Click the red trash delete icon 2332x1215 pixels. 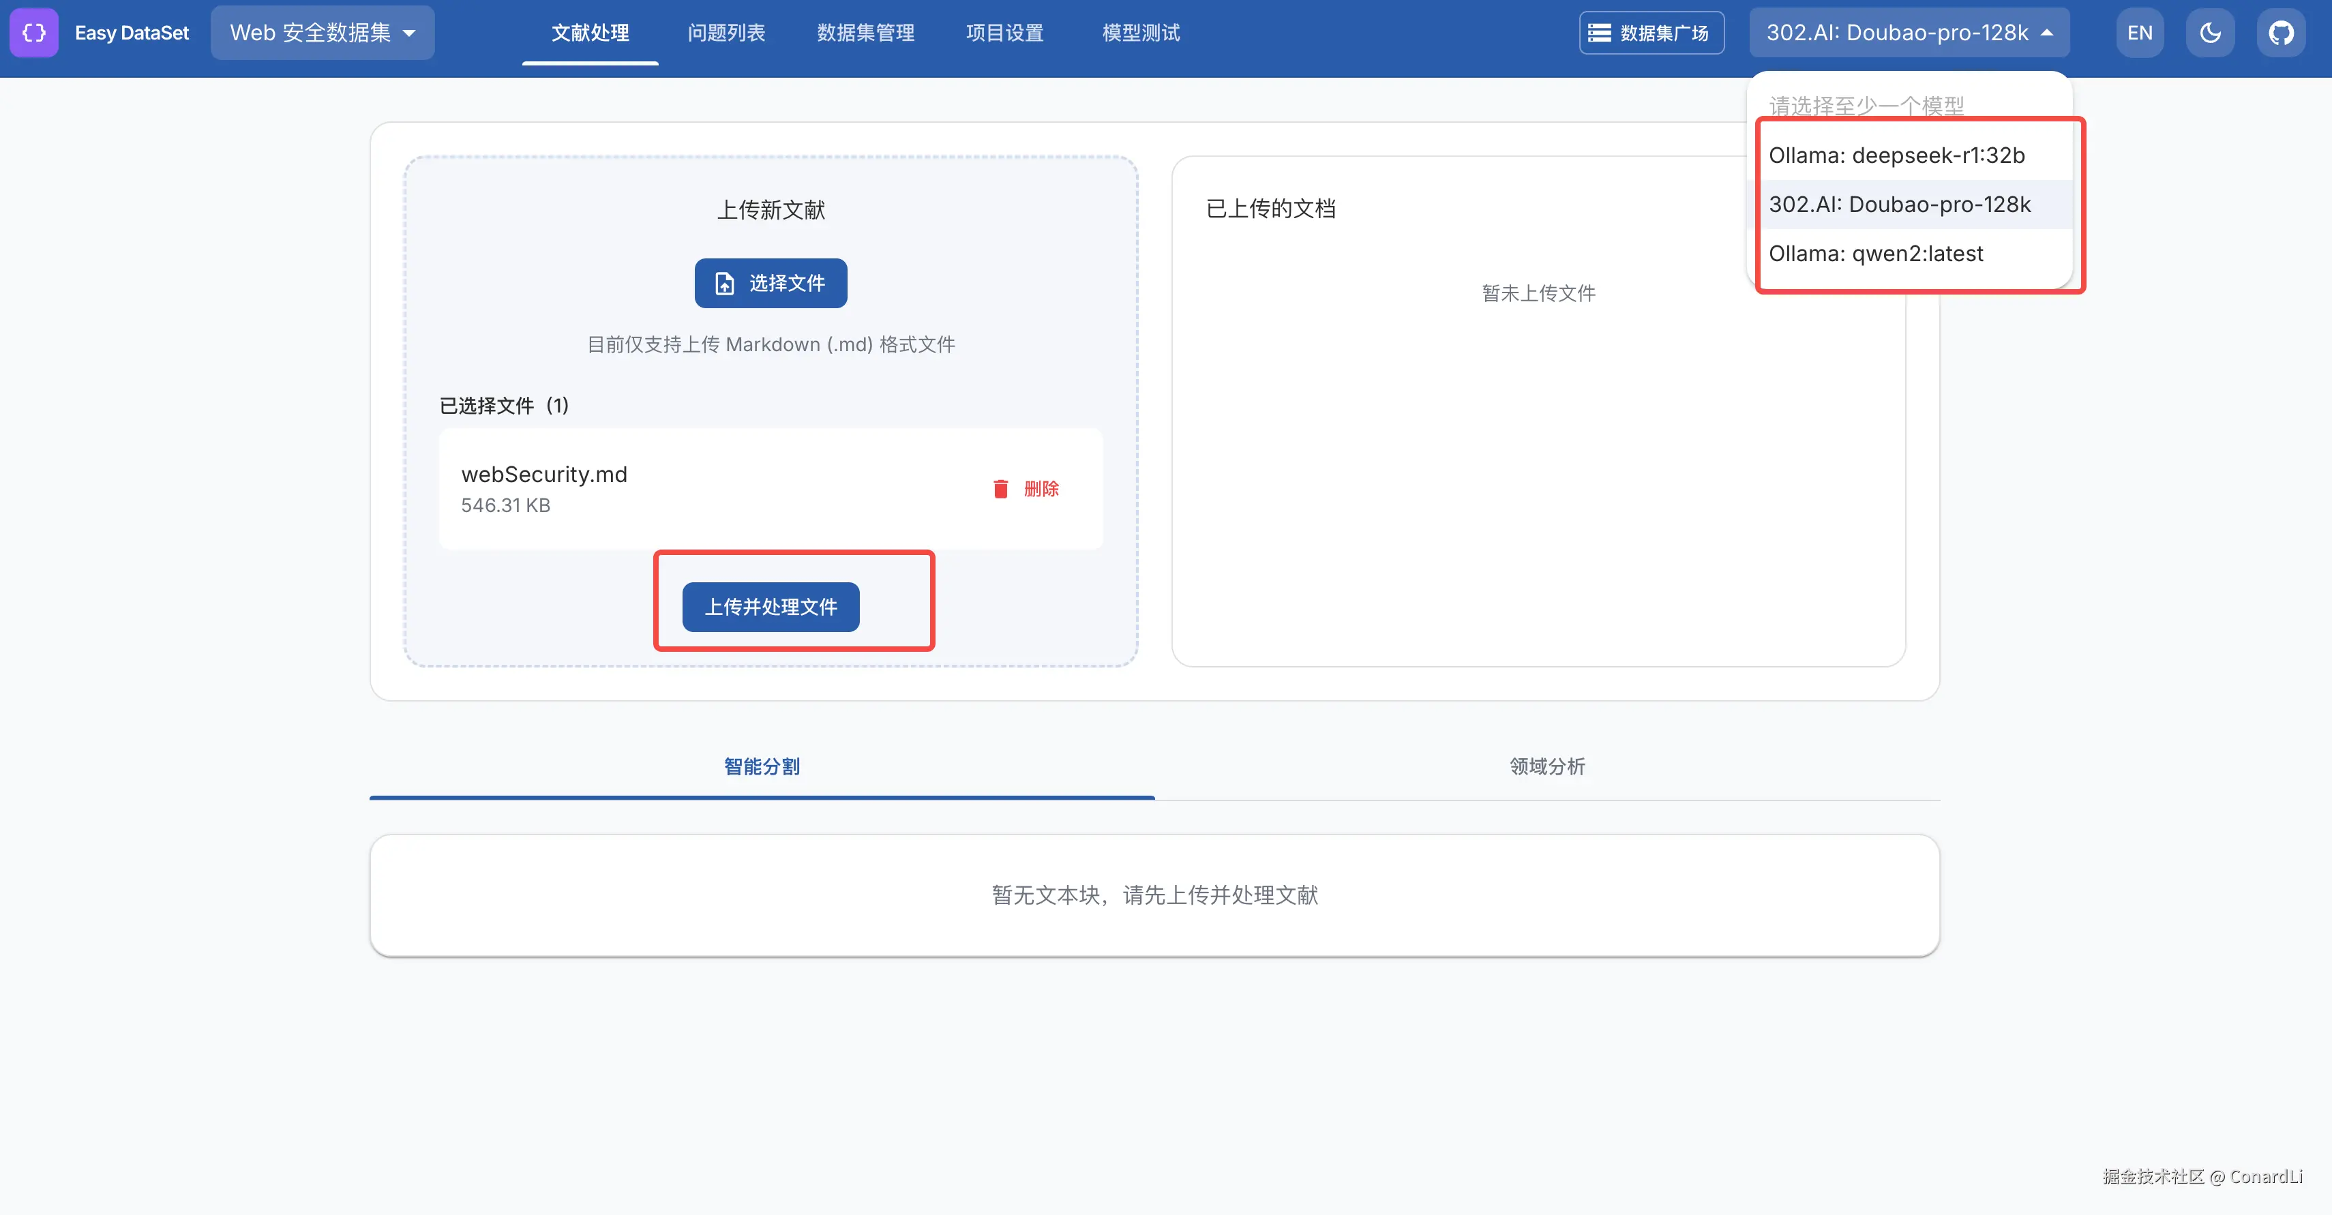[x=1000, y=489]
